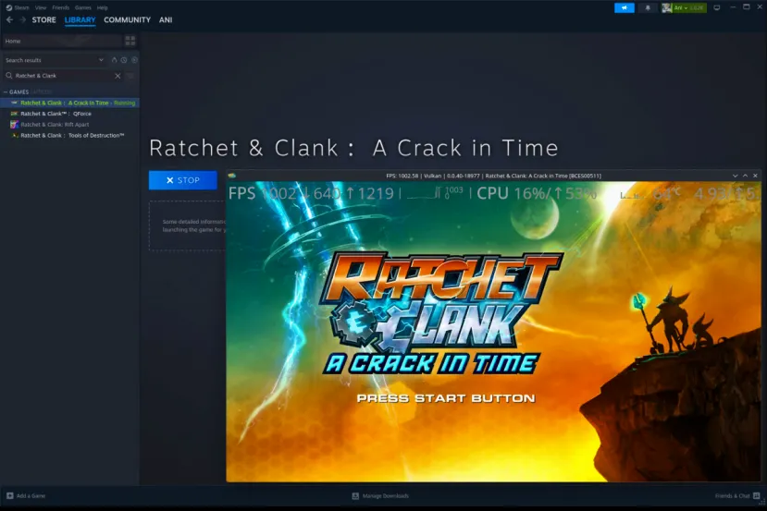
Task: Click the blue announcements megaphone button
Action: point(625,7)
